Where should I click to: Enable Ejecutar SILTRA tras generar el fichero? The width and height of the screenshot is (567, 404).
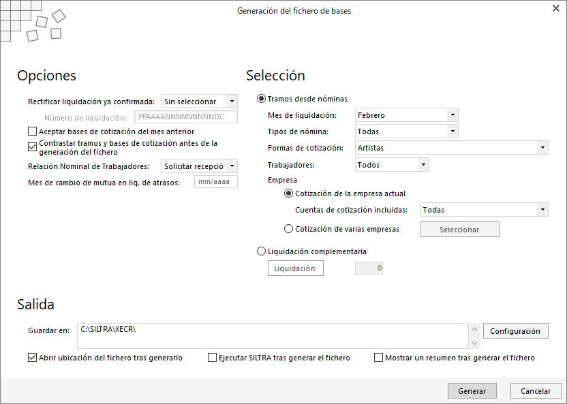point(212,358)
